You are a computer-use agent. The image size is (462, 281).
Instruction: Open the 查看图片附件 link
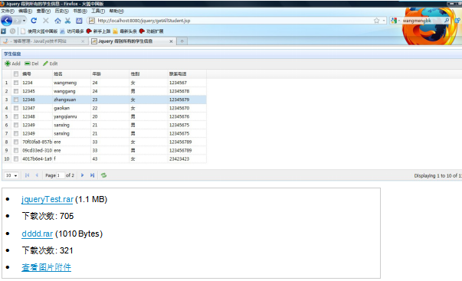coord(46,267)
